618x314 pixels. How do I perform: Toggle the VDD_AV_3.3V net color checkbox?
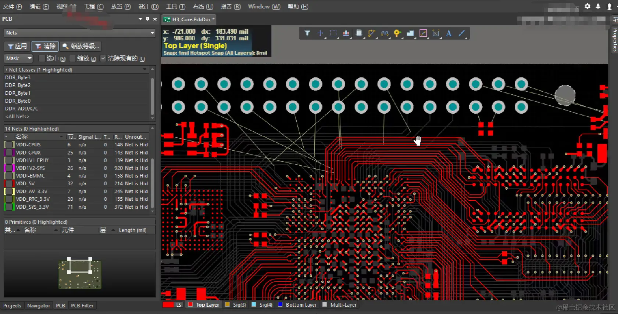click(x=9, y=191)
